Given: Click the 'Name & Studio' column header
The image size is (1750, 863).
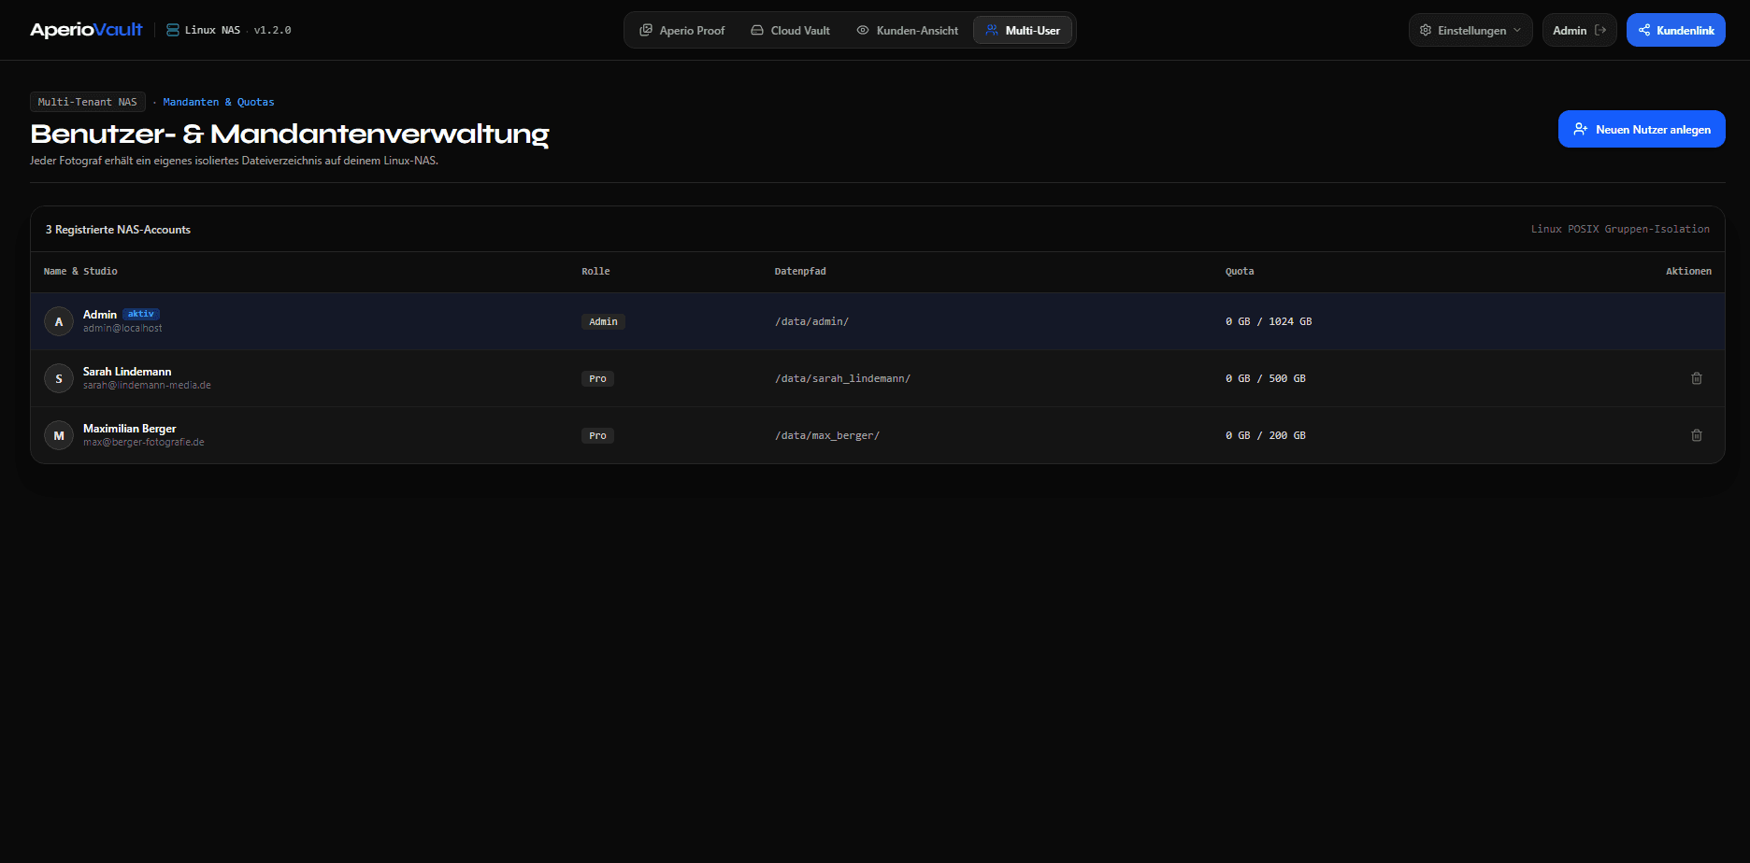Looking at the screenshot, I should tap(80, 271).
